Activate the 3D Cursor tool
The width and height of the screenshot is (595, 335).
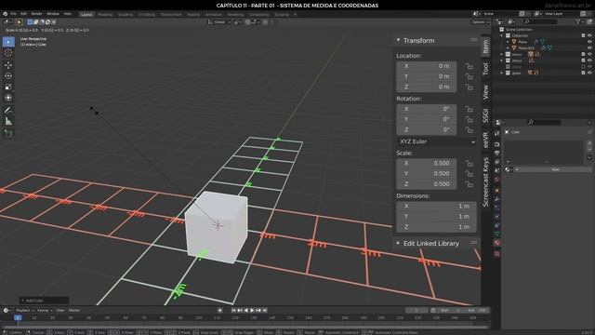[8, 53]
